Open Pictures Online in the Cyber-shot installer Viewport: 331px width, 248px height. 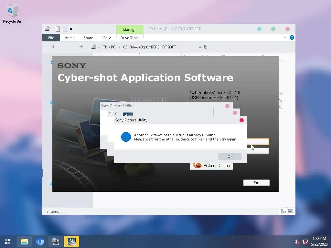click(x=211, y=166)
